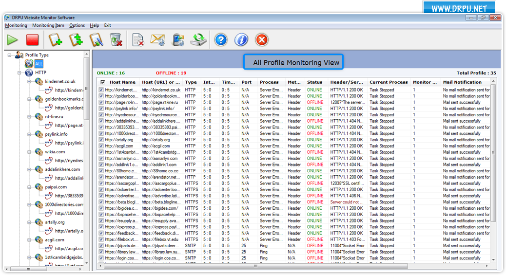Select 1000directories.com in profile tree
This screenshot has height=275, width=506.
[x=64, y=204]
